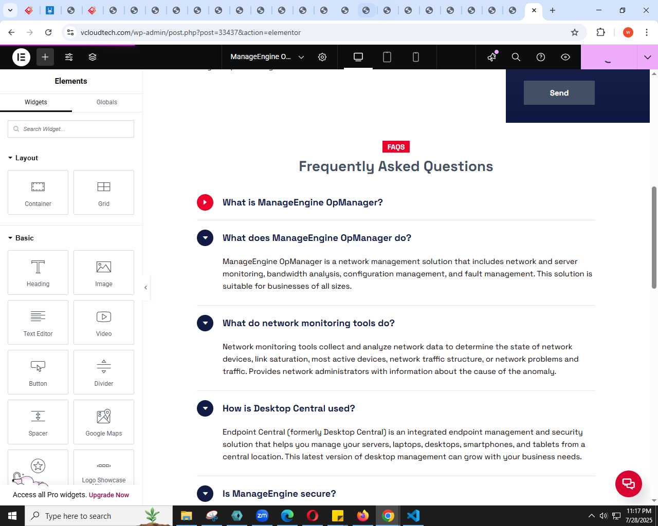Go back with browser back arrow
The image size is (658, 526).
click(11, 32)
